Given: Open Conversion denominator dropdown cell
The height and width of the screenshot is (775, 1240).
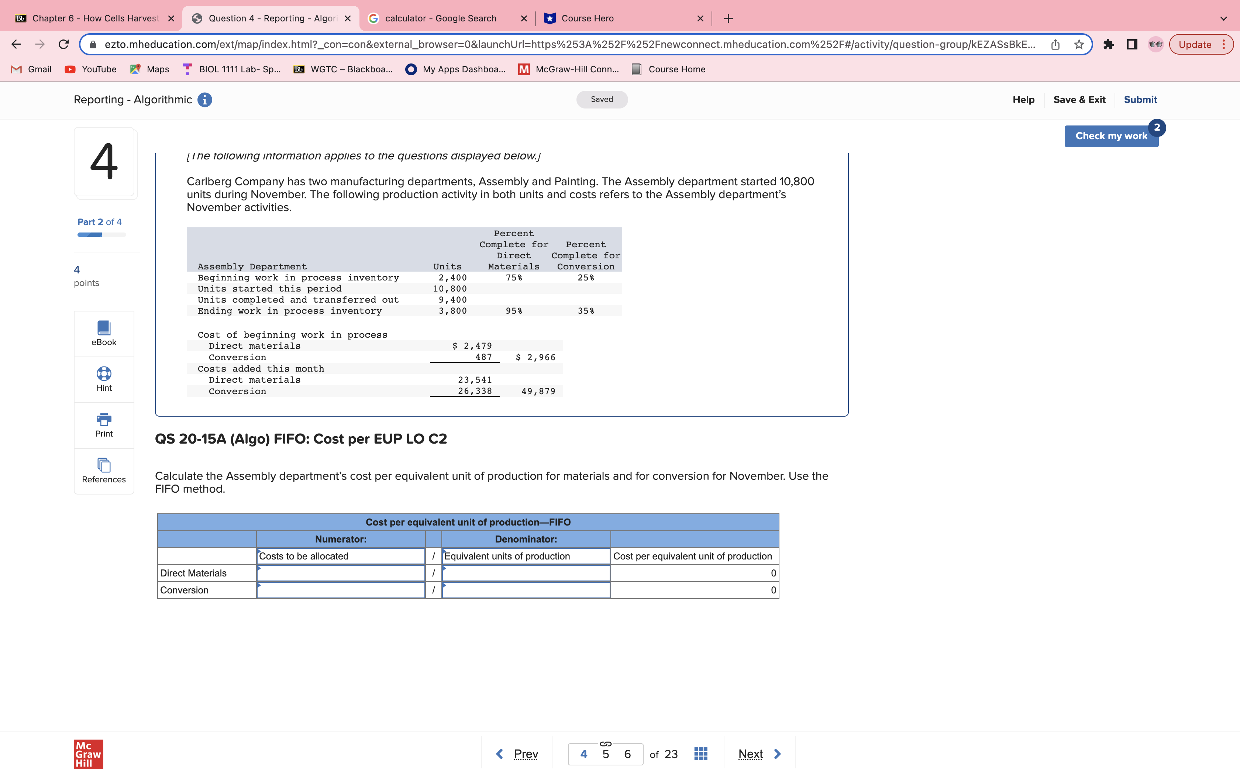Looking at the screenshot, I should (526, 590).
